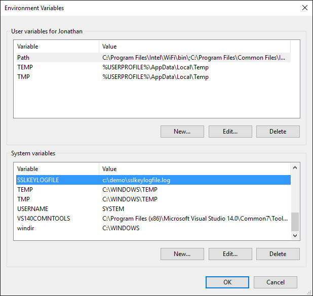
Task: Select the SSLKEYLOGFILE system variable
Action: tap(153, 180)
